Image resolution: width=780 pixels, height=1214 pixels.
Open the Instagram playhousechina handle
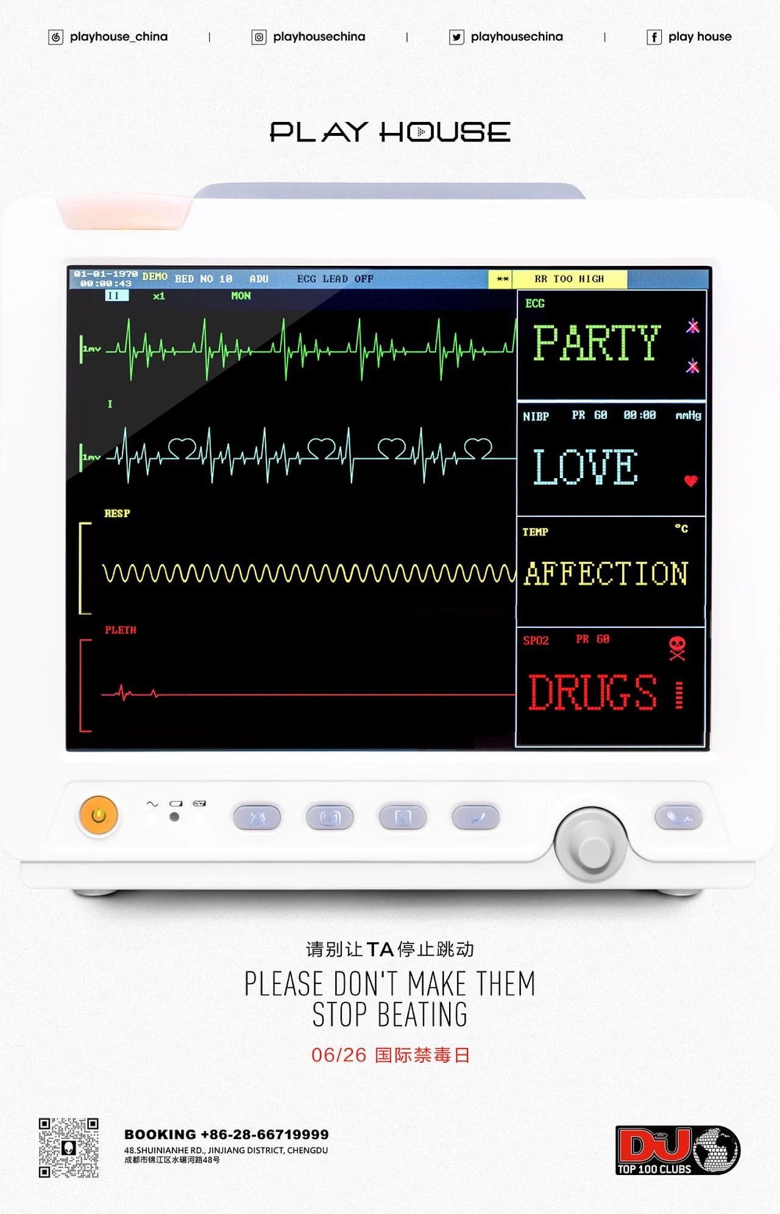(319, 37)
